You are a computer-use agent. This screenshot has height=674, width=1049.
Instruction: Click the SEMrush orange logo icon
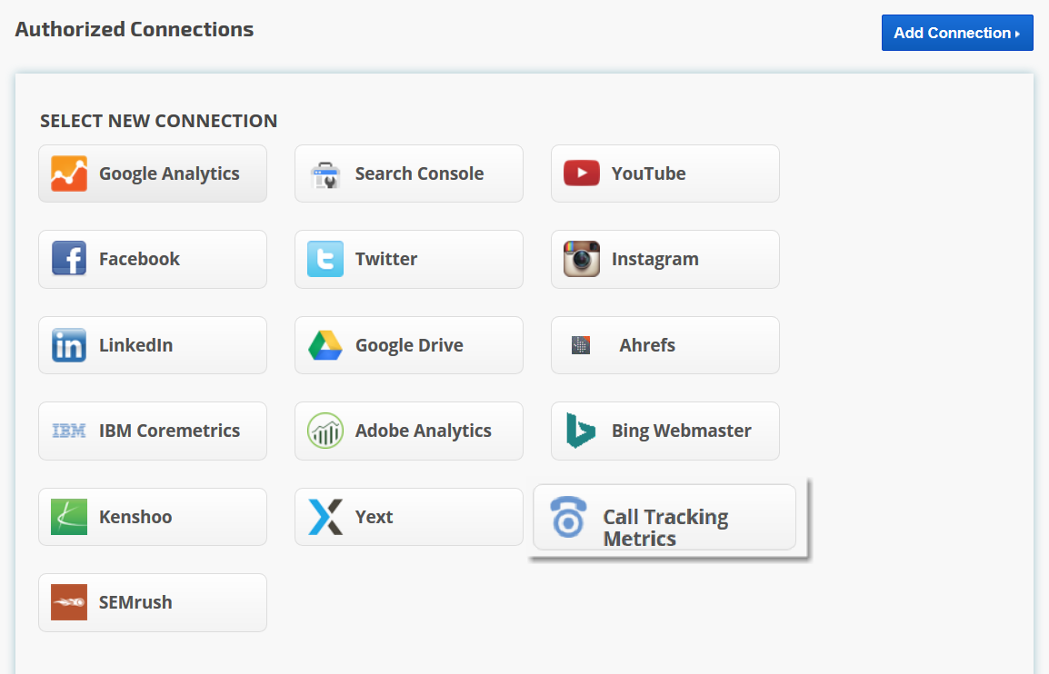pyautogui.click(x=69, y=602)
